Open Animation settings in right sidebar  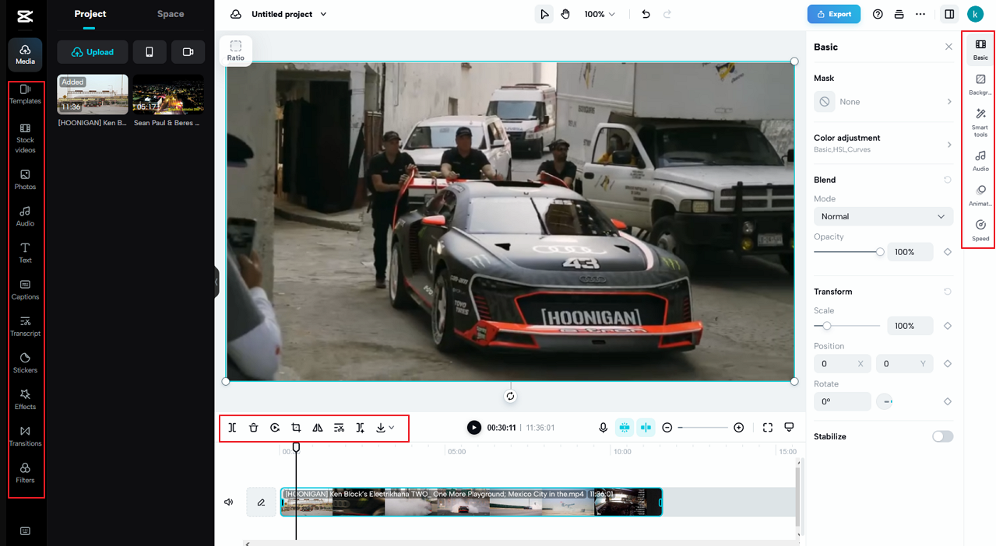pyautogui.click(x=980, y=195)
